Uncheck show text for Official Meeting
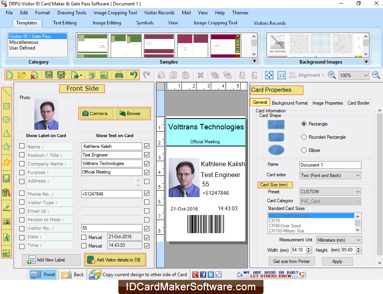The height and width of the screenshot is (294, 383). tap(147, 172)
